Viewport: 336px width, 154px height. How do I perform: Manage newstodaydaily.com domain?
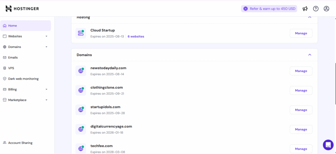(x=301, y=71)
